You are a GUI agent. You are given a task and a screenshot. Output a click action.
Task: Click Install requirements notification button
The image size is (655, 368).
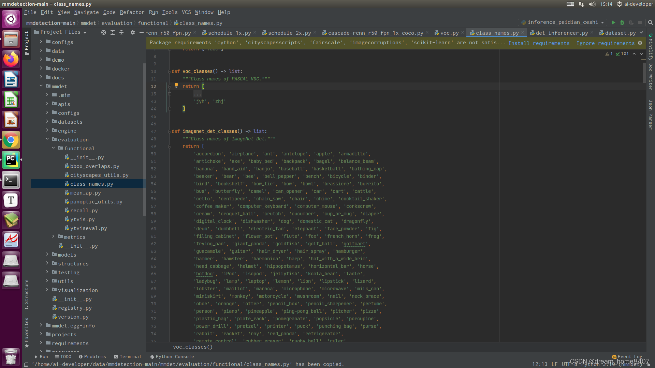click(538, 43)
